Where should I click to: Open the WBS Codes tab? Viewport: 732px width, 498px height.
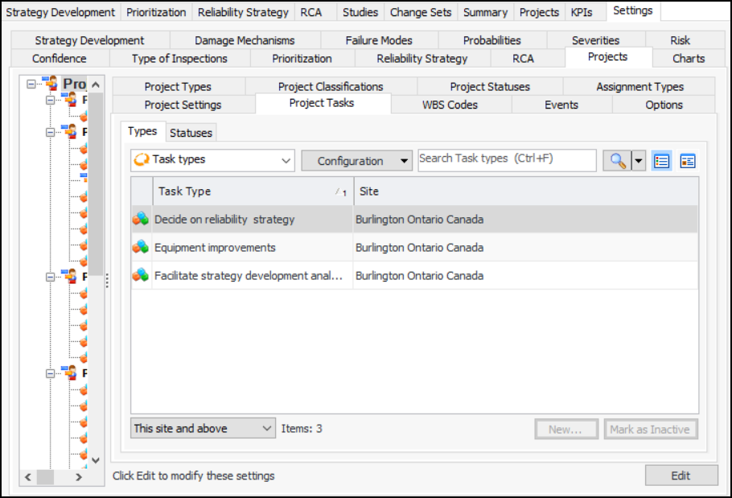coord(450,105)
